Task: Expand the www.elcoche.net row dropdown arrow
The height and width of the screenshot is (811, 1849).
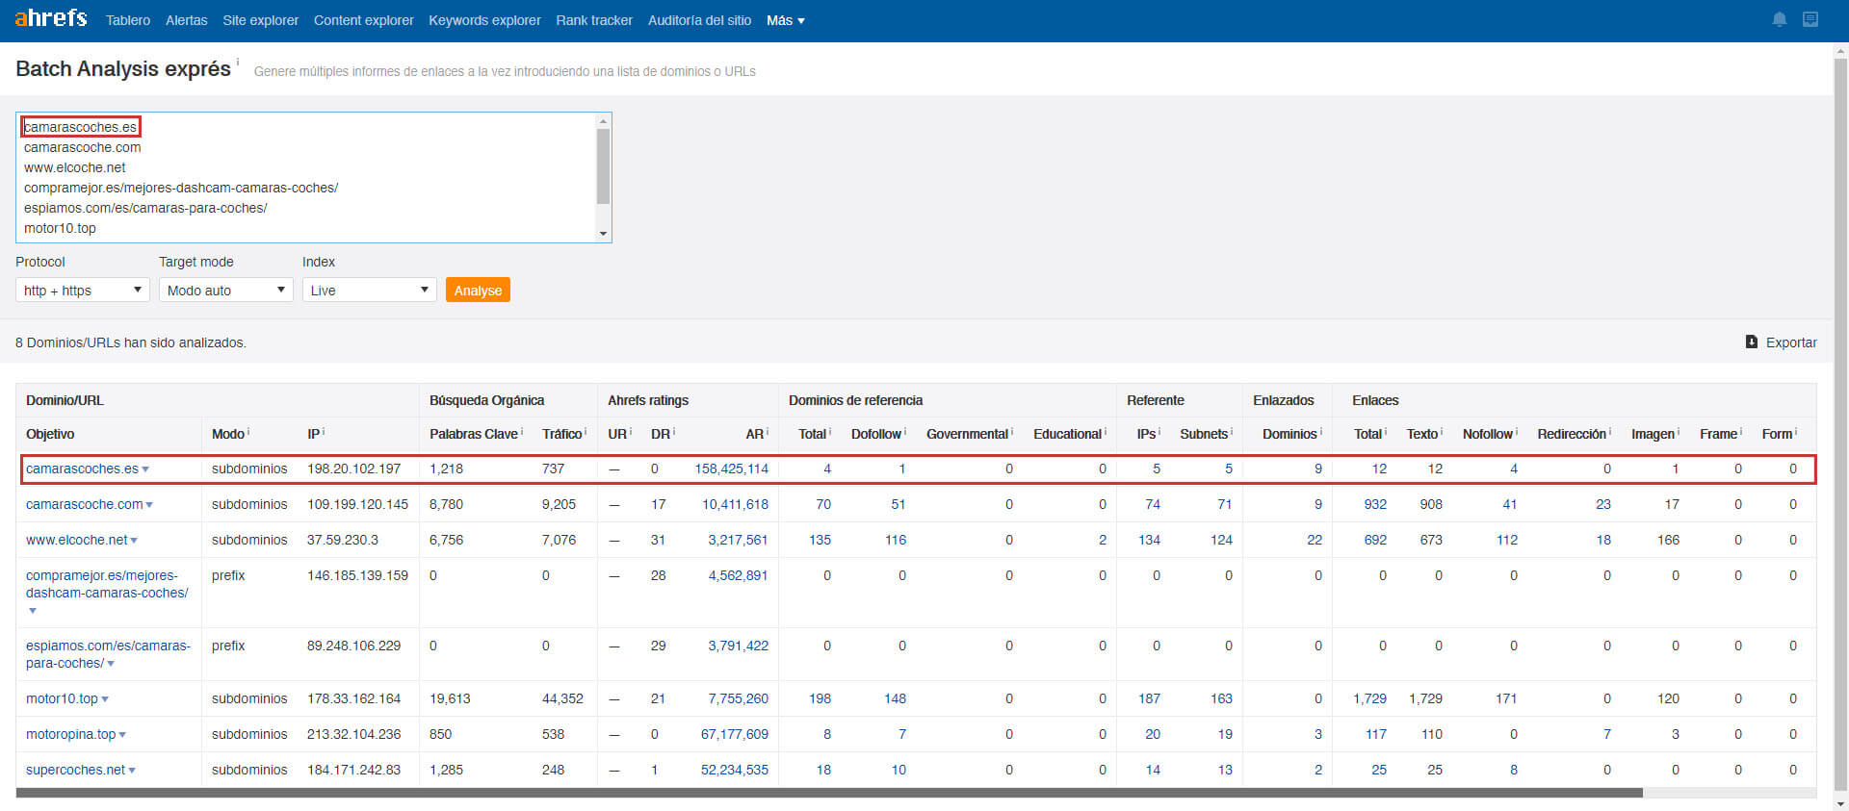Action: tap(134, 541)
